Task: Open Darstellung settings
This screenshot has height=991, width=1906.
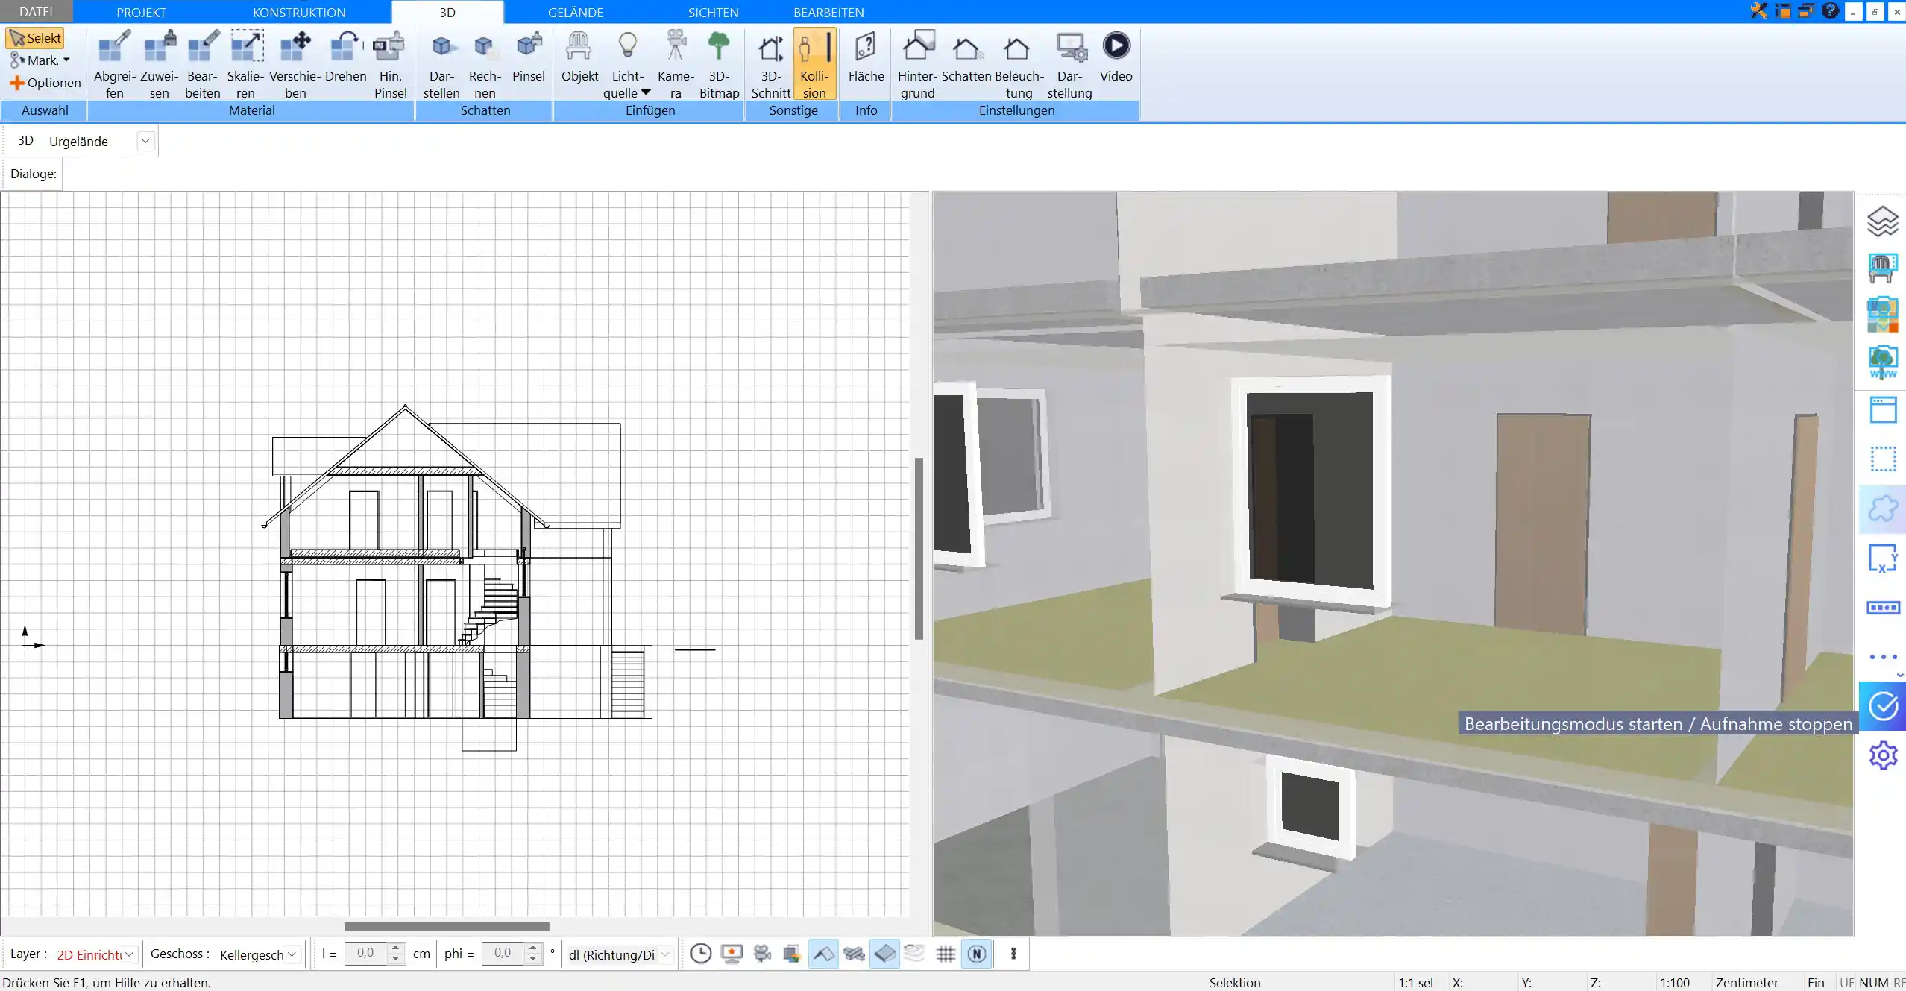Action: (x=1069, y=64)
